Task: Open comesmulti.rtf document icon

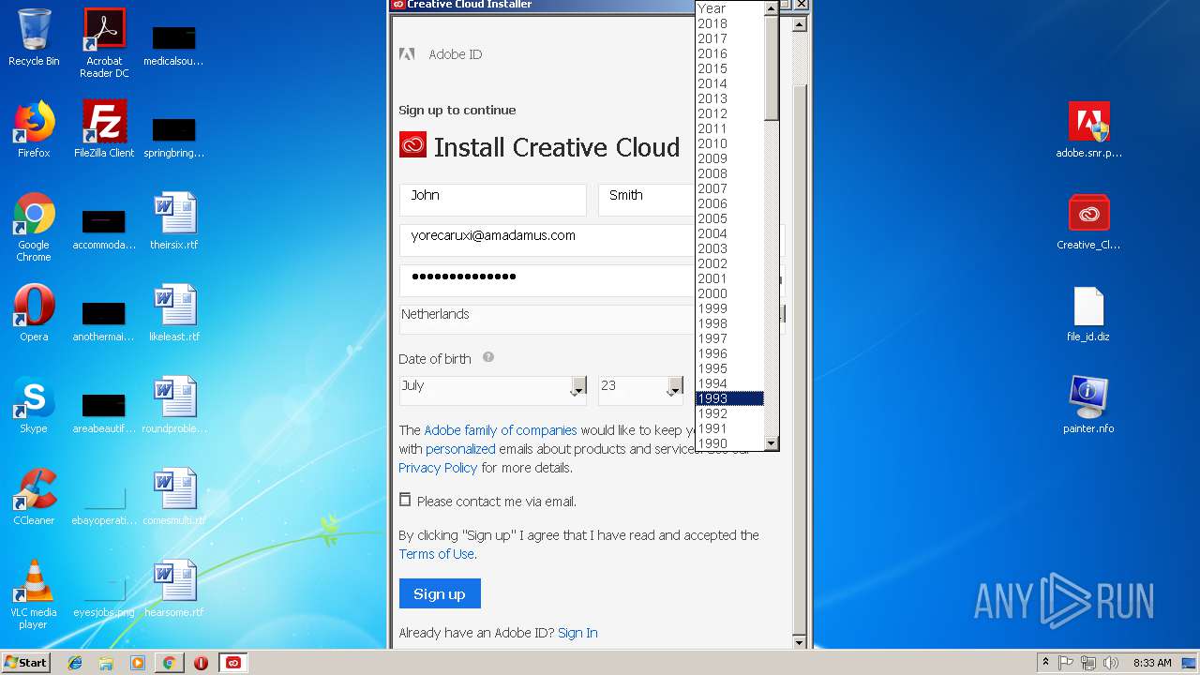Action: coord(174,497)
